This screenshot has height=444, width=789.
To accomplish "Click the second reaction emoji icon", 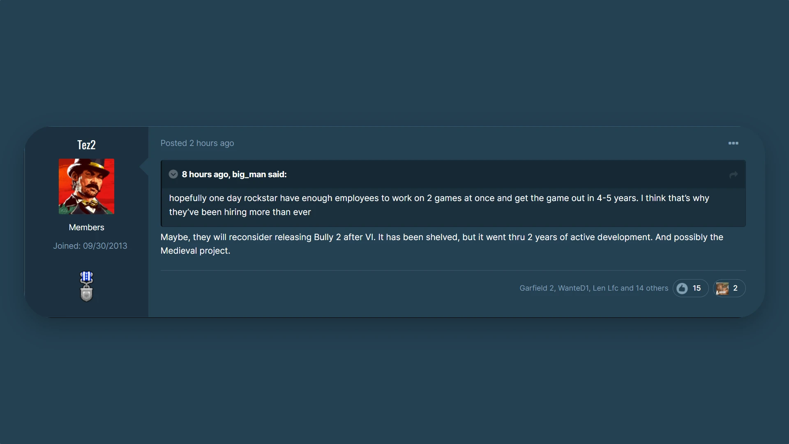I will (x=722, y=288).
